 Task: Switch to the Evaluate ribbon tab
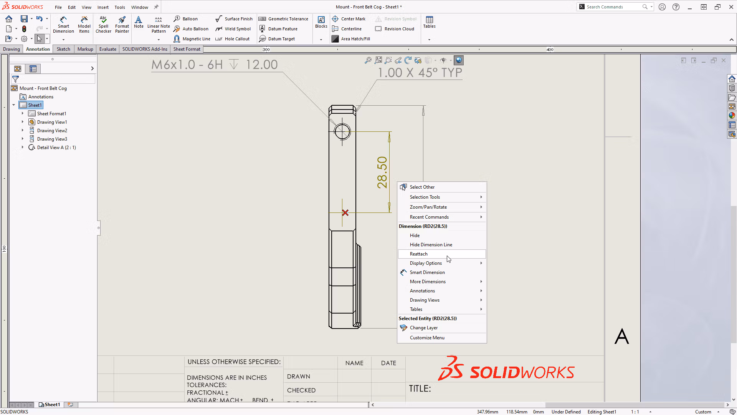[107, 49]
